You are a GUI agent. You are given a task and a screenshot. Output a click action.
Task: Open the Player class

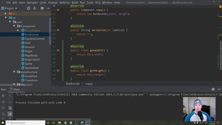click(x=29, y=51)
